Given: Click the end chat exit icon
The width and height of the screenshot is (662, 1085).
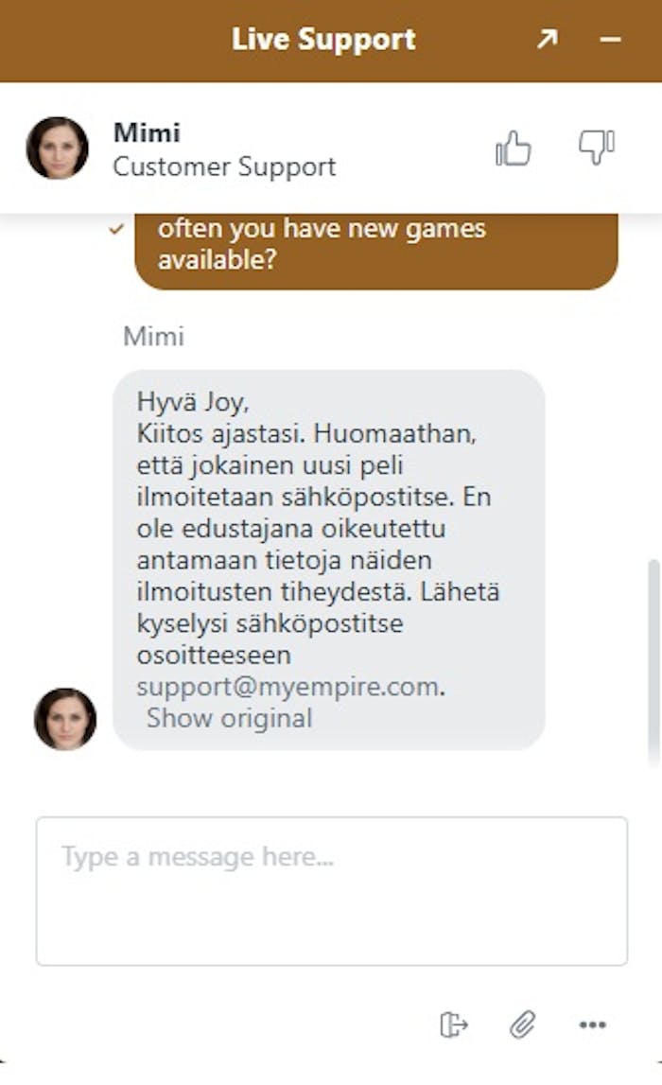Looking at the screenshot, I should [454, 1024].
